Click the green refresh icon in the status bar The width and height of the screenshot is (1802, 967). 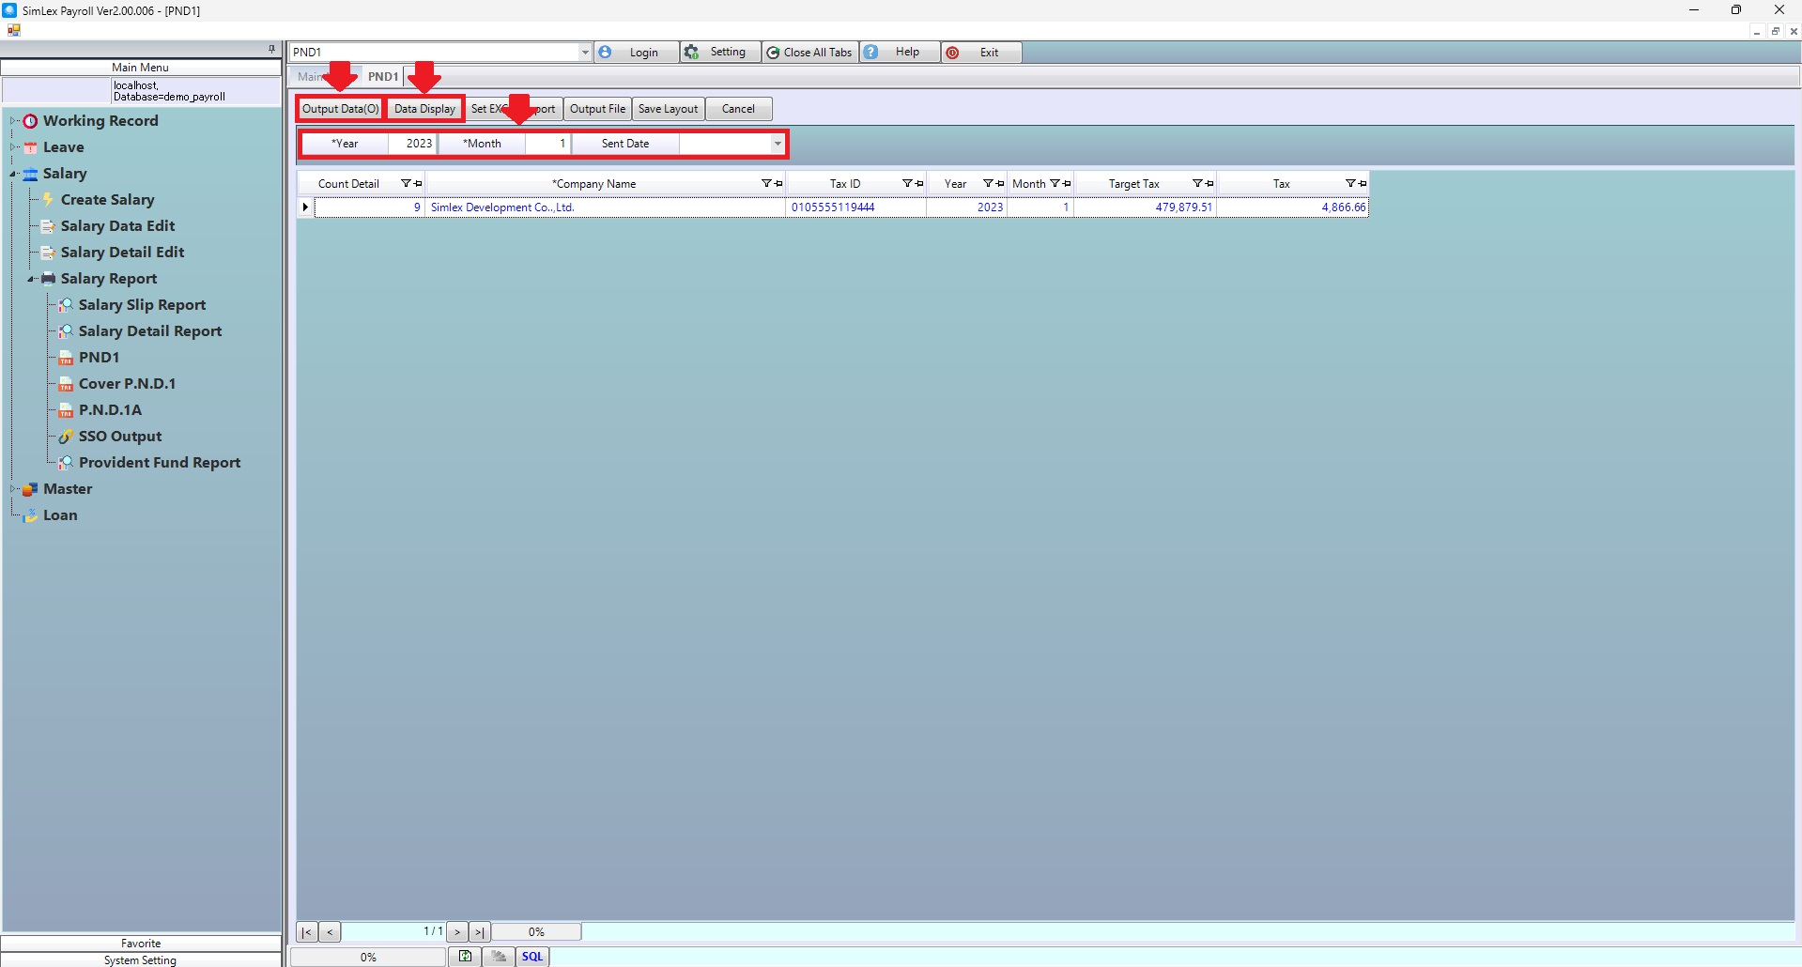(465, 957)
